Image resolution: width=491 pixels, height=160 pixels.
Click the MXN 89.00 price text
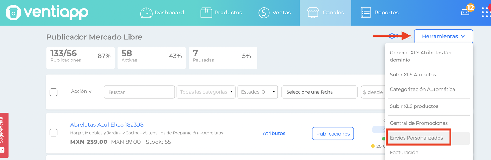click(x=126, y=142)
